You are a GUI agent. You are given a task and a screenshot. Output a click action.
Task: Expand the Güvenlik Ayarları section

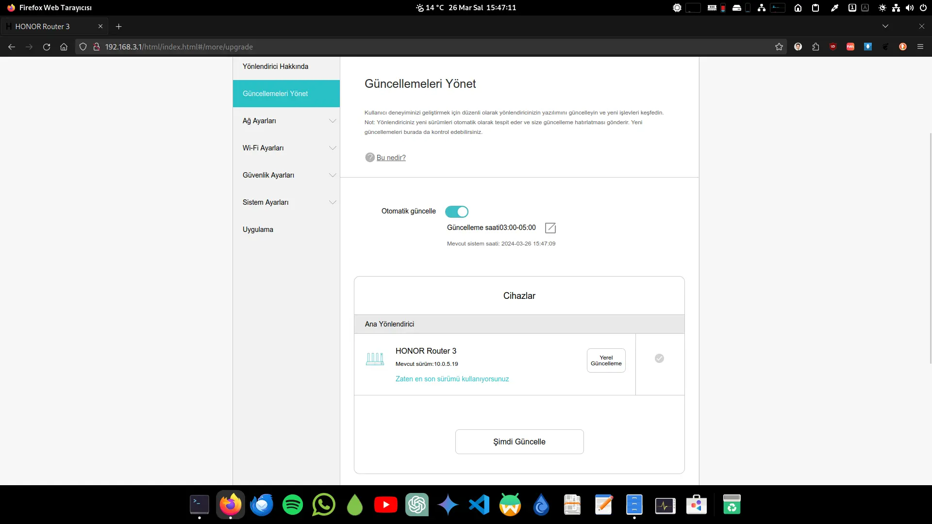tap(286, 175)
